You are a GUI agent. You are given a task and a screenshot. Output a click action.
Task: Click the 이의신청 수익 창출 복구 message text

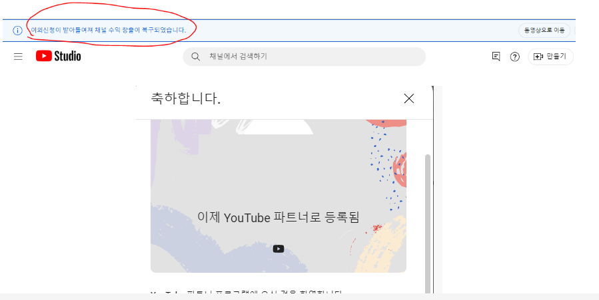click(109, 30)
